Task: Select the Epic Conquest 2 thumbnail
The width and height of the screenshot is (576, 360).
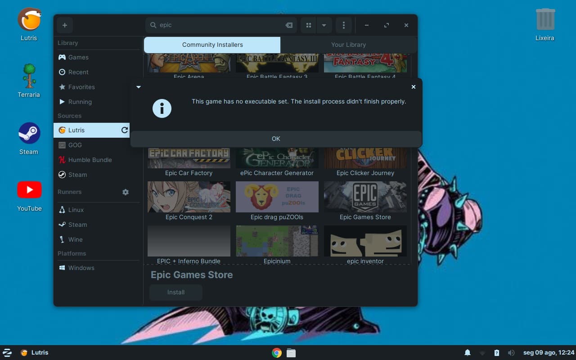Action: 189,197
